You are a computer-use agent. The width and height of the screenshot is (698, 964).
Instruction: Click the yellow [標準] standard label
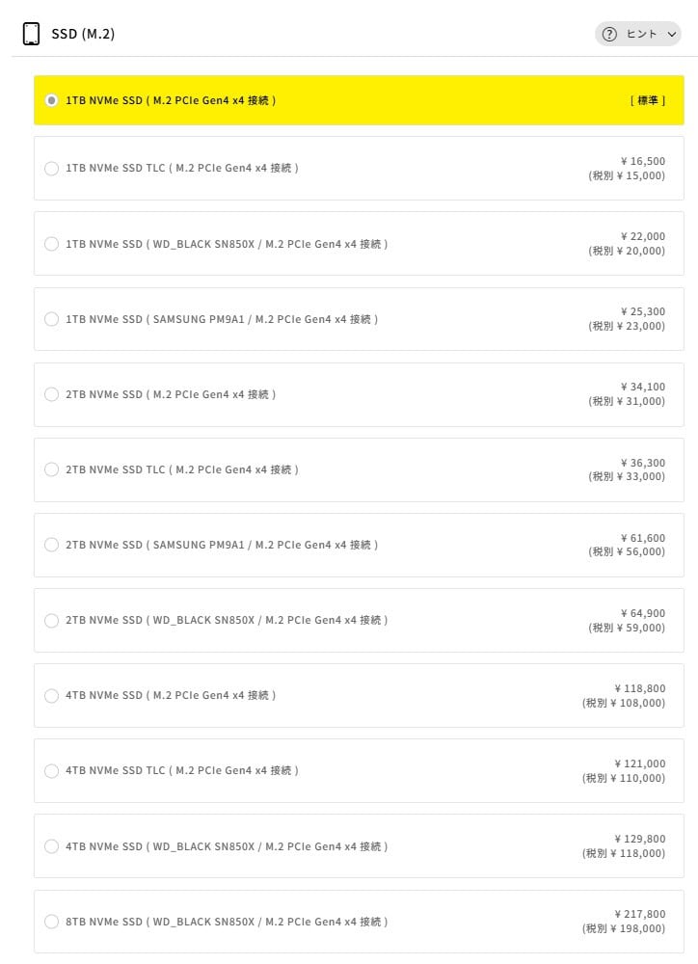(x=647, y=100)
